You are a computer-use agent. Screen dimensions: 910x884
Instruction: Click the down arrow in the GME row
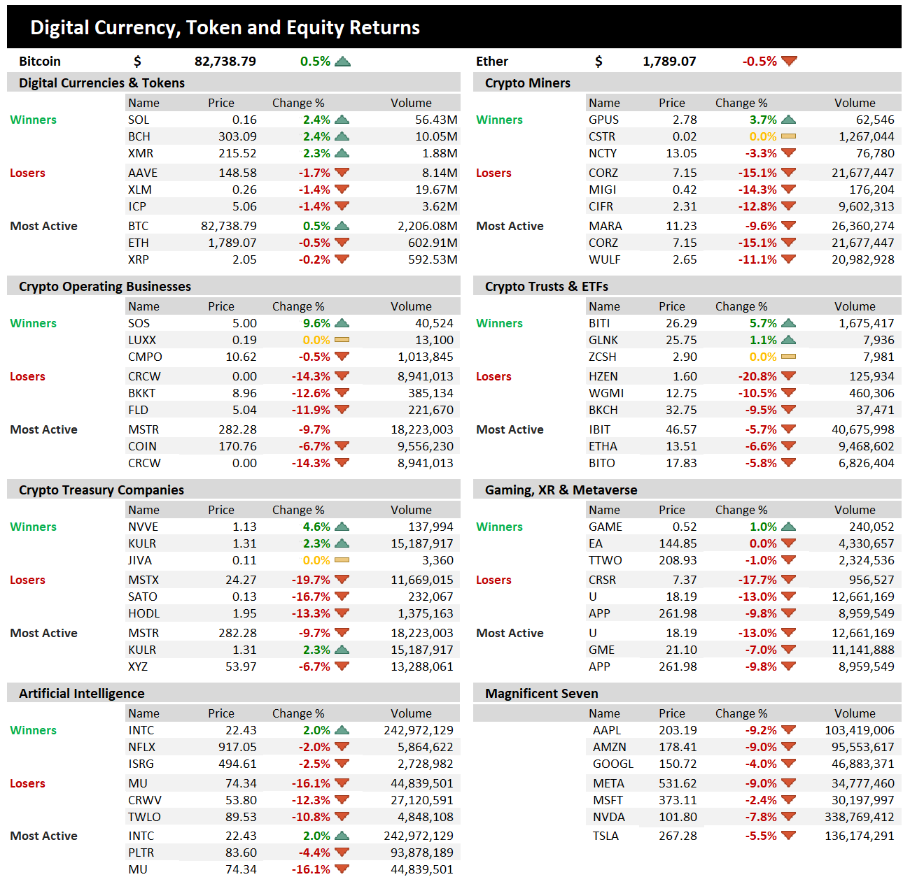coord(788,649)
